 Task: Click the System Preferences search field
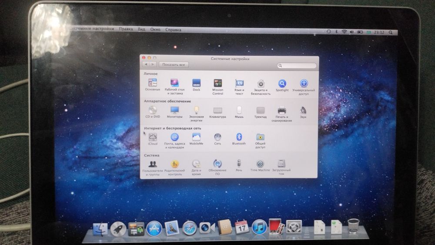(x=297, y=65)
